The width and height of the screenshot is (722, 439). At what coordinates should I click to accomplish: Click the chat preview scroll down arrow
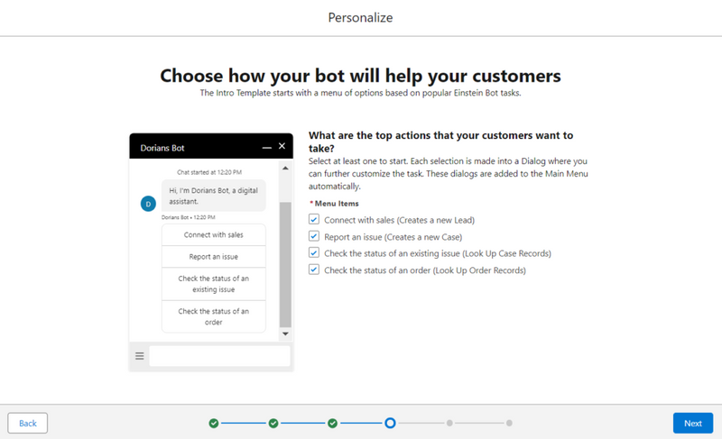[285, 334]
